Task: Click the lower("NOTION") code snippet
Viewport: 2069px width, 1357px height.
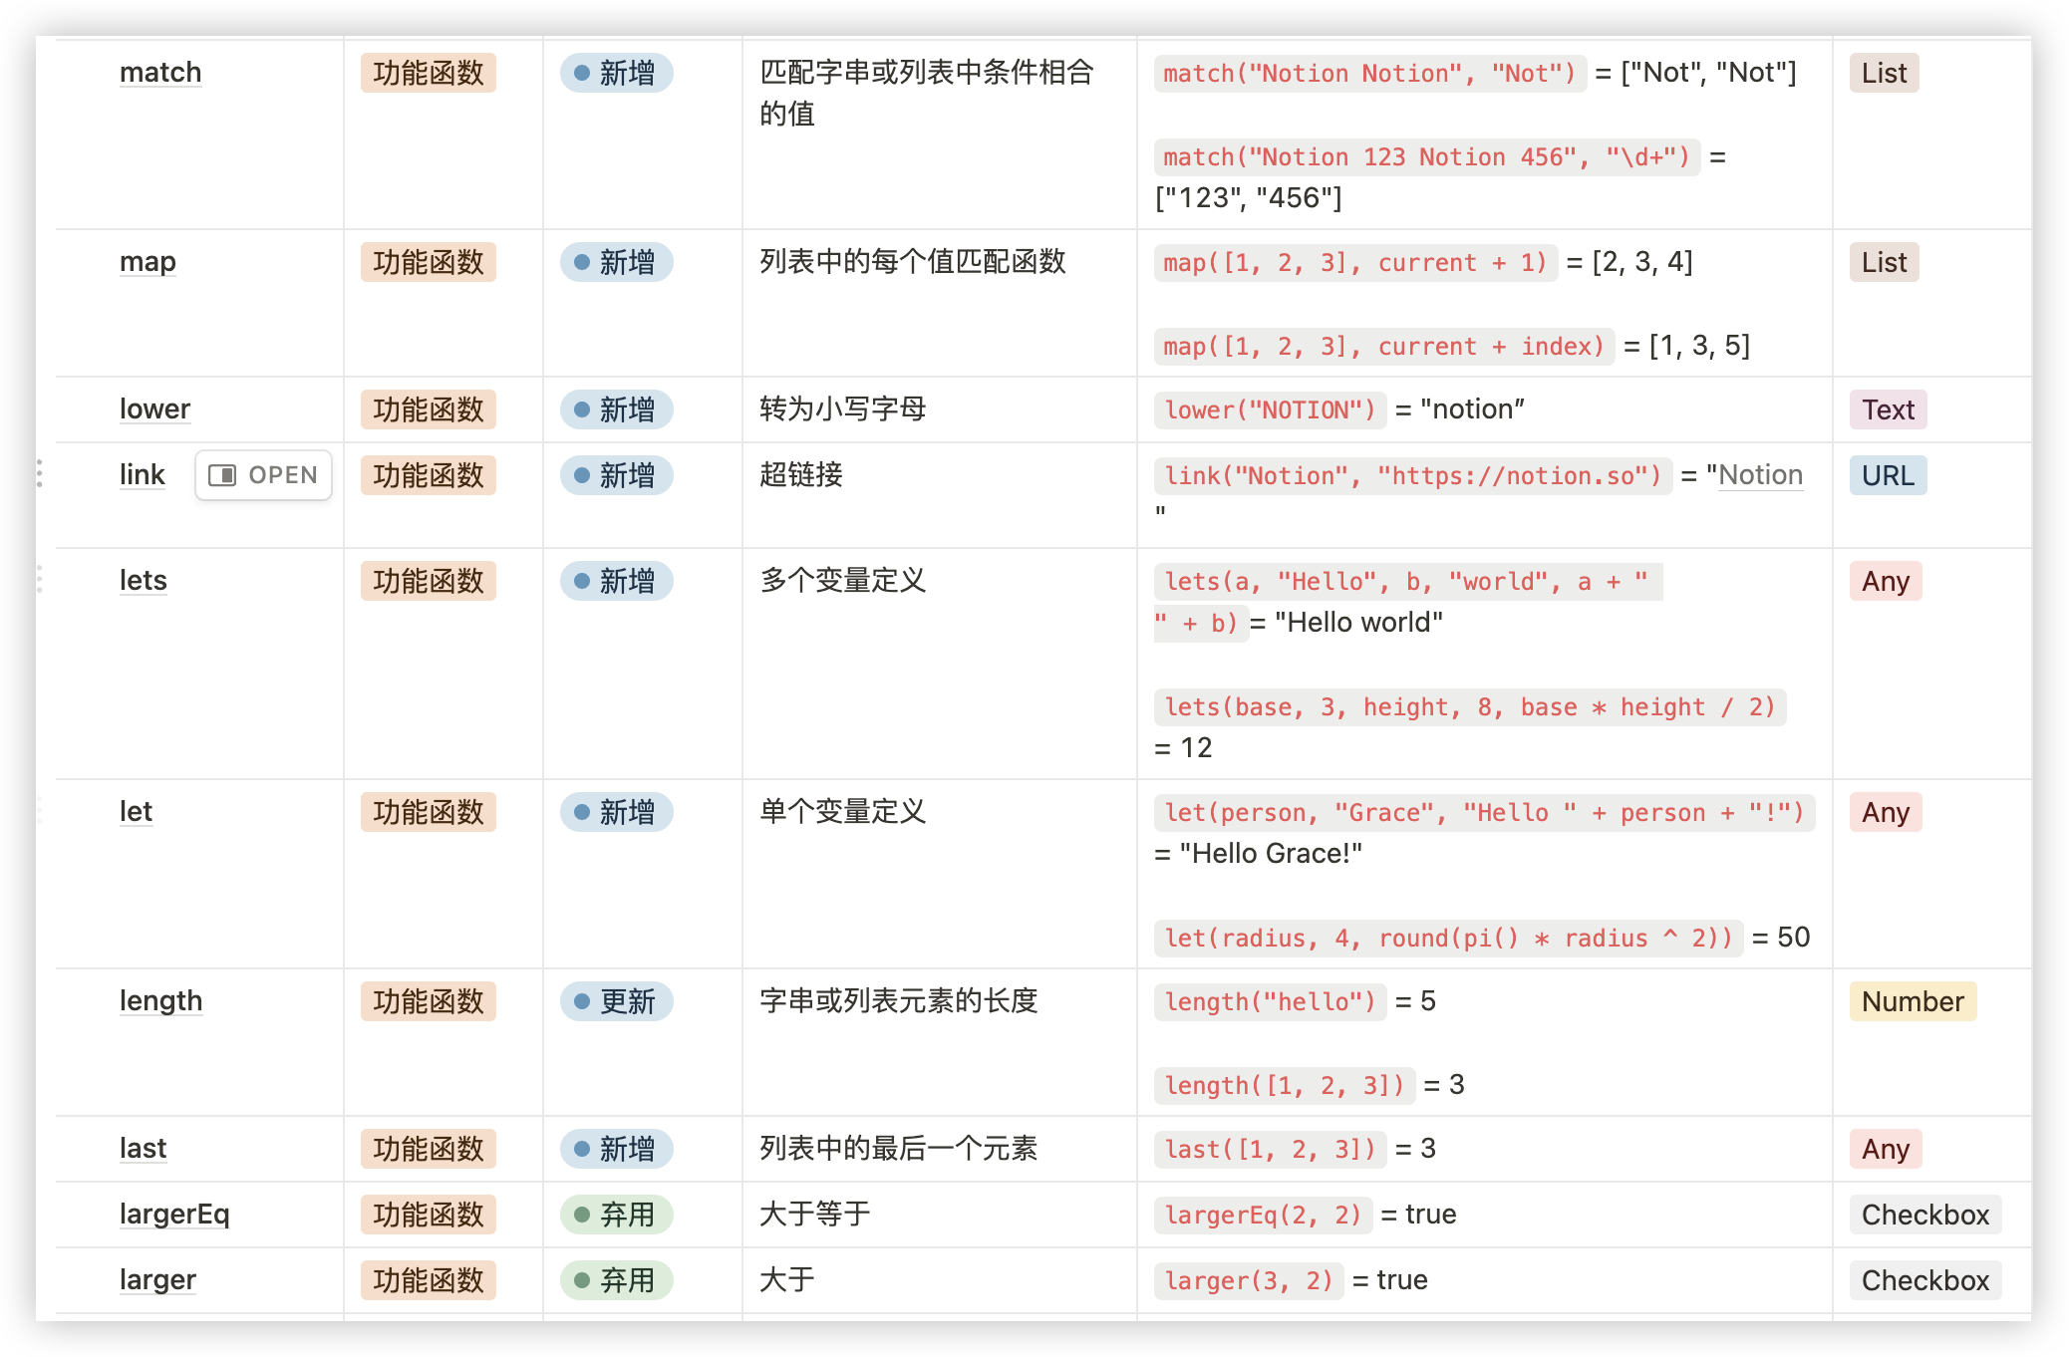Action: (1268, 408)
